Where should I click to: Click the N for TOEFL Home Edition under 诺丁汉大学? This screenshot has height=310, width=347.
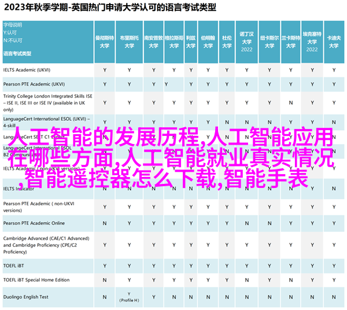(x=247, y=280)
